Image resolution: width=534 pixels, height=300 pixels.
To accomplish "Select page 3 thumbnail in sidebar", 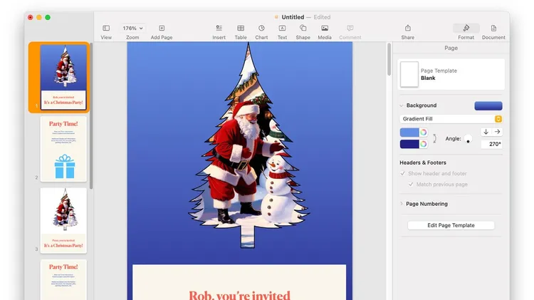I will click(63, 221).
